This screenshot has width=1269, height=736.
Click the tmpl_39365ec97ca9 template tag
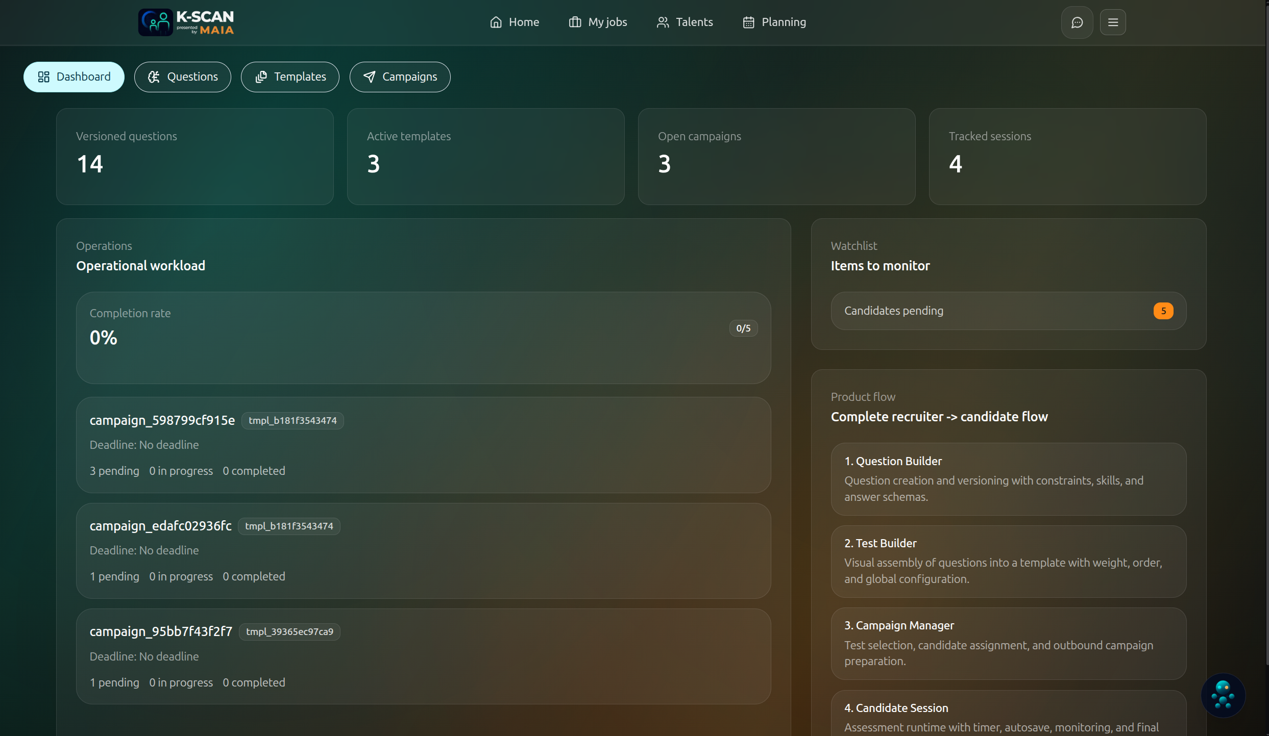(289, 631)
